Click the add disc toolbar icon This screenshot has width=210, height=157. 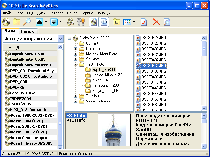[x=6, y=22]
